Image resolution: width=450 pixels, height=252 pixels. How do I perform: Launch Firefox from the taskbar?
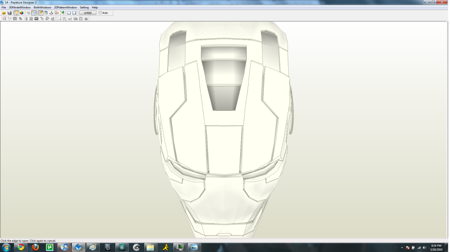tap(35, 247)
